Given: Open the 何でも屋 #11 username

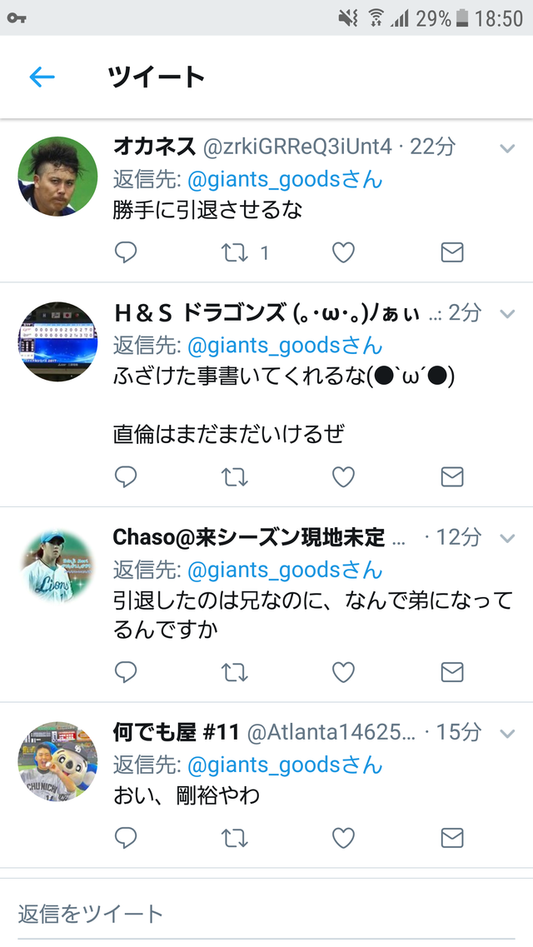Looking at the screenshot, I should [x=177, y=733].
